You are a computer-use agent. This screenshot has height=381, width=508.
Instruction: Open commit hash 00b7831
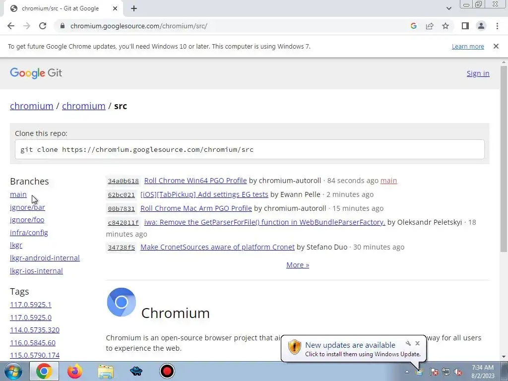[x=121, y=209]
